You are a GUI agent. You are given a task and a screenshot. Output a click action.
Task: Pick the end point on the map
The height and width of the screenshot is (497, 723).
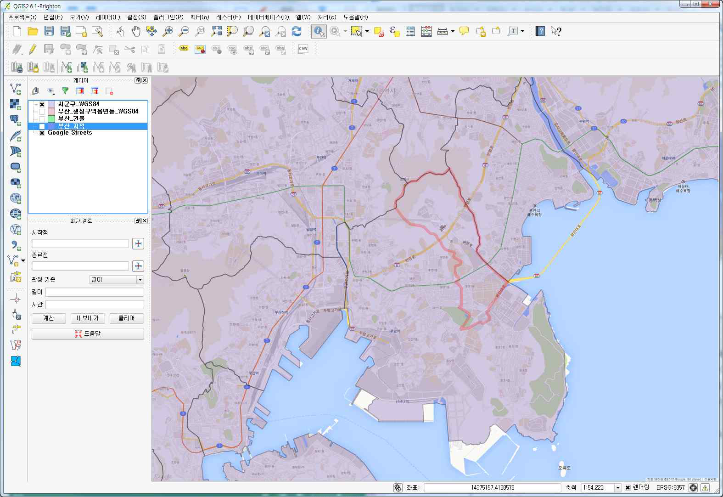tap(138, 266)
